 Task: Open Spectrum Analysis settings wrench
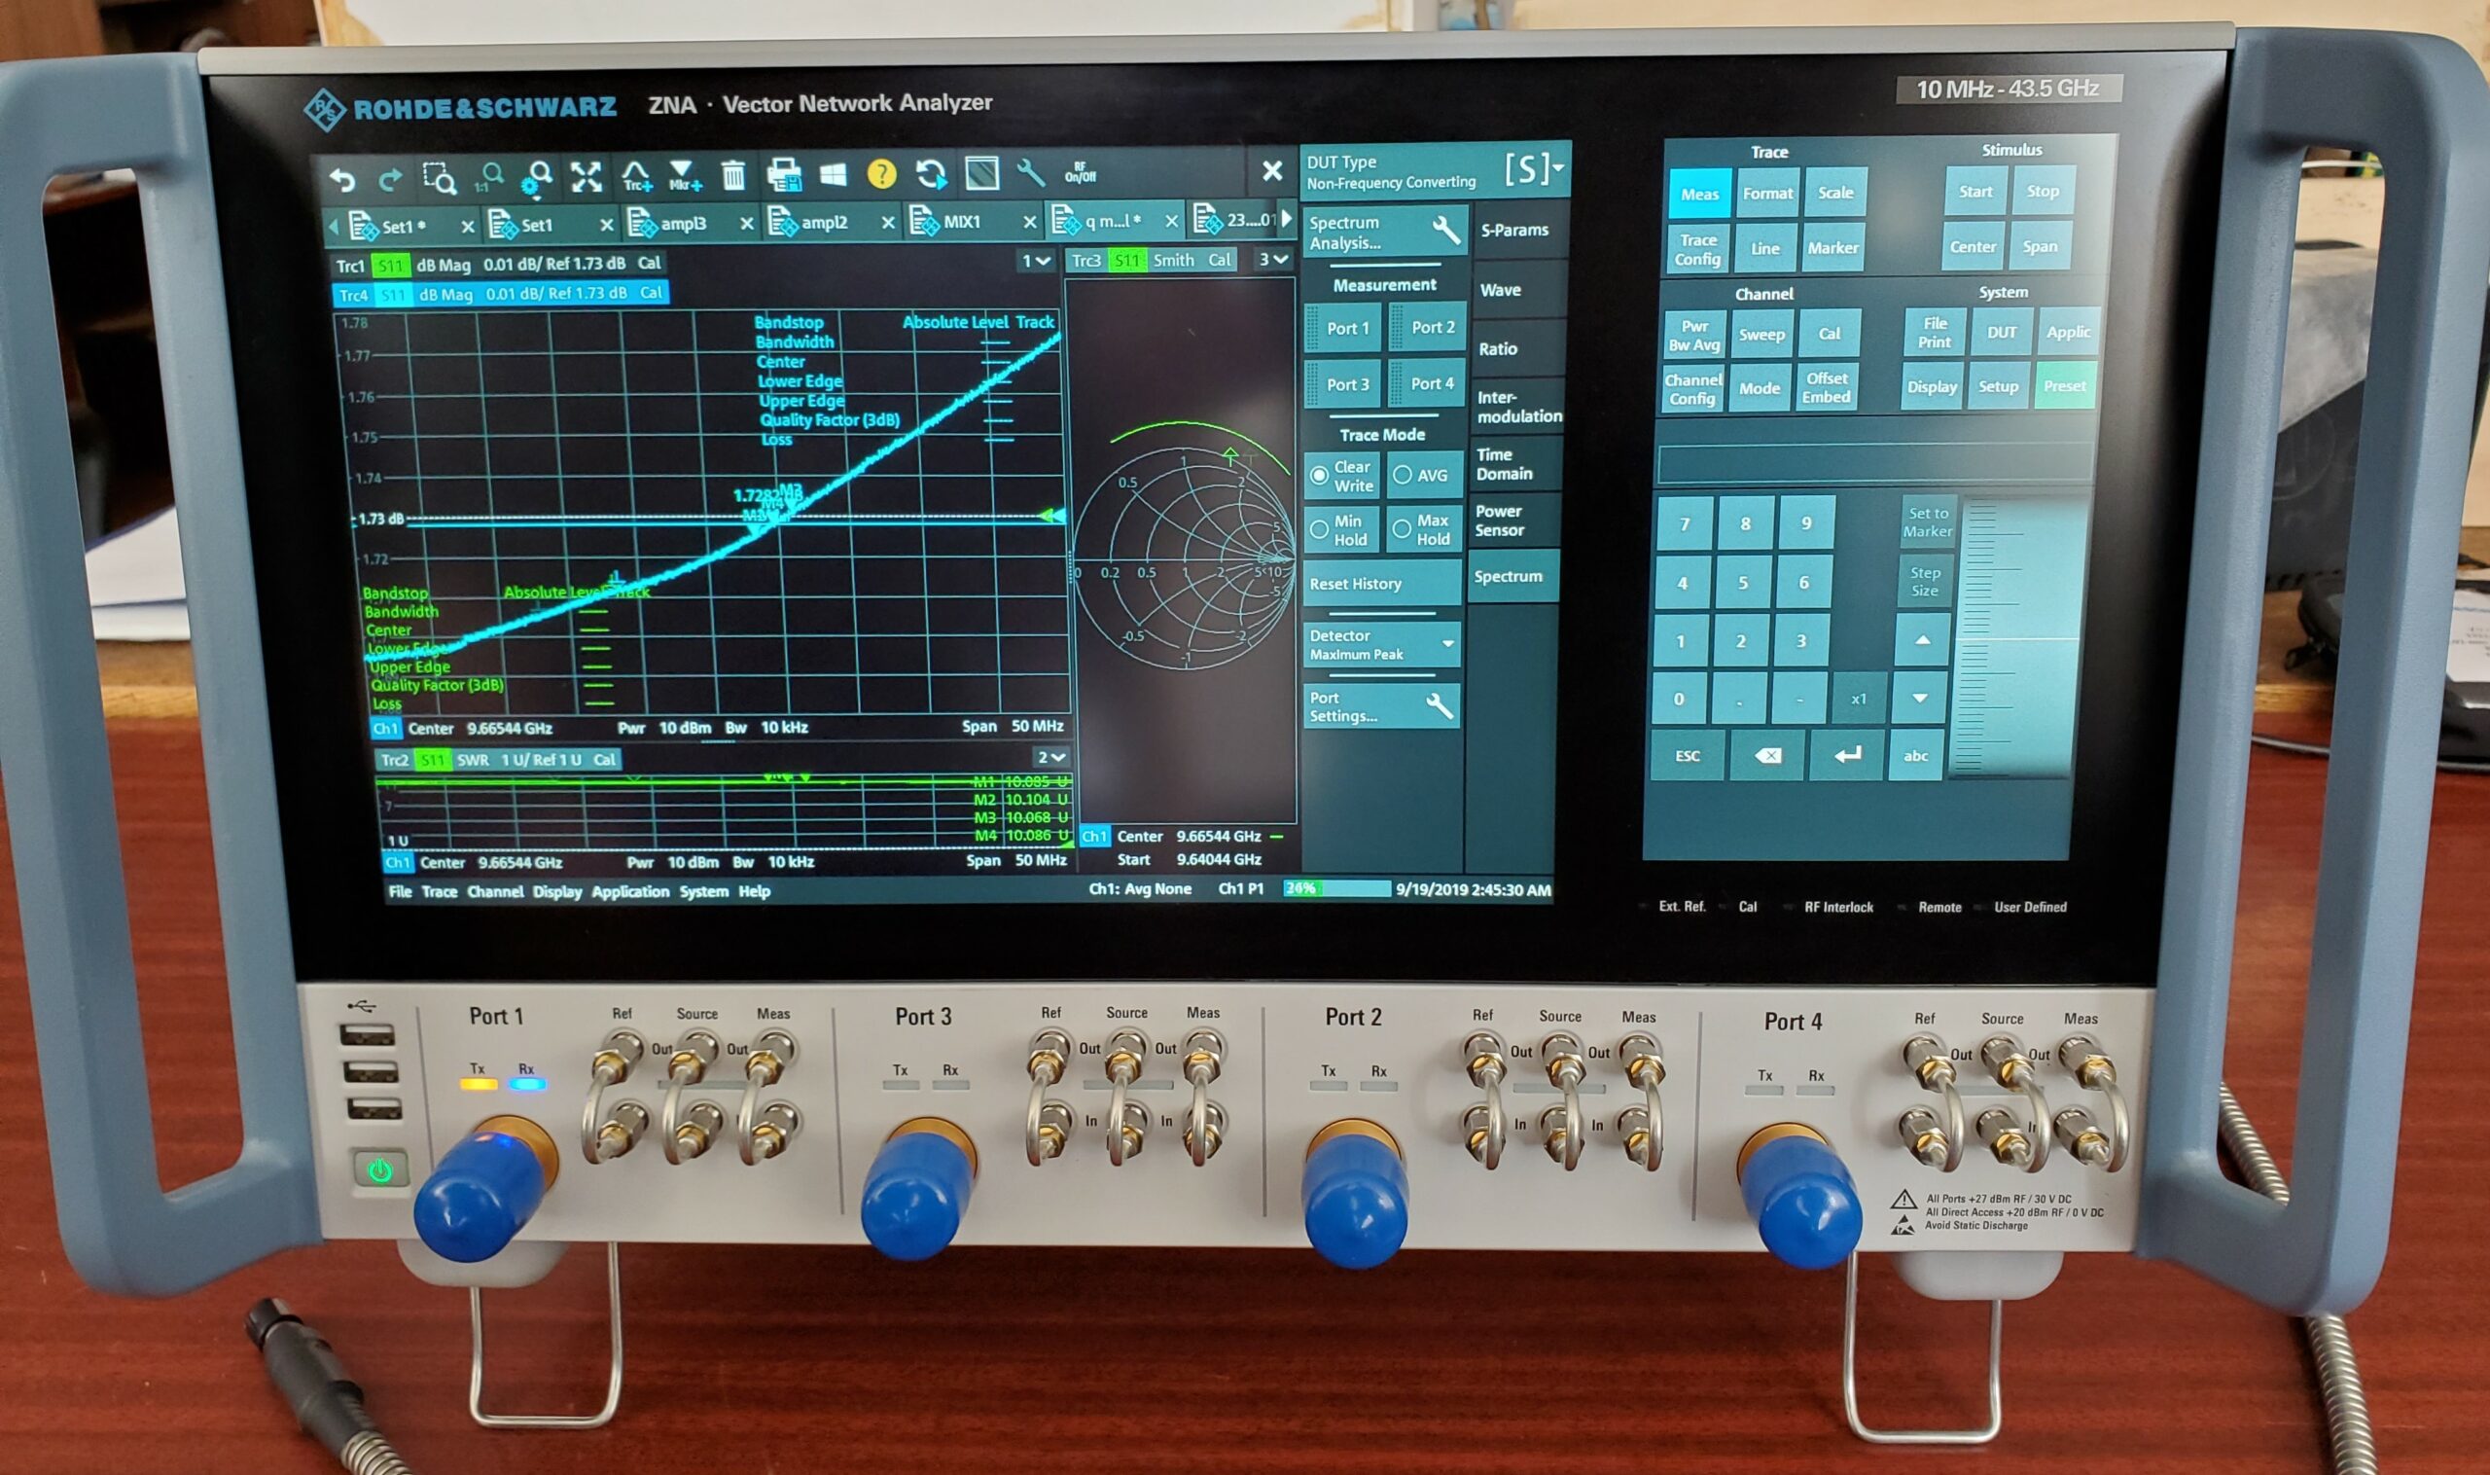coord(1384,232)
